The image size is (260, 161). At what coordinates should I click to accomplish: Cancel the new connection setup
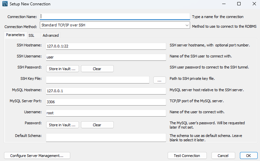click(223, 156)
